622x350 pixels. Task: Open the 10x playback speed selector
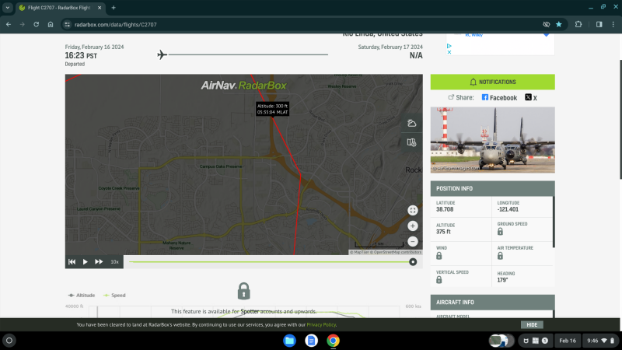(x=114, y=262)
